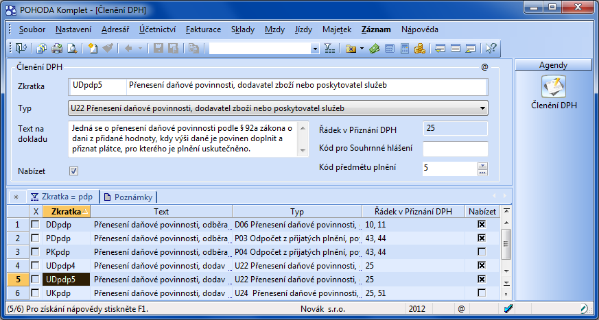Screen dimensions: 599x320
Task: Click the second calculator icon
Action: tap(405, 49)
